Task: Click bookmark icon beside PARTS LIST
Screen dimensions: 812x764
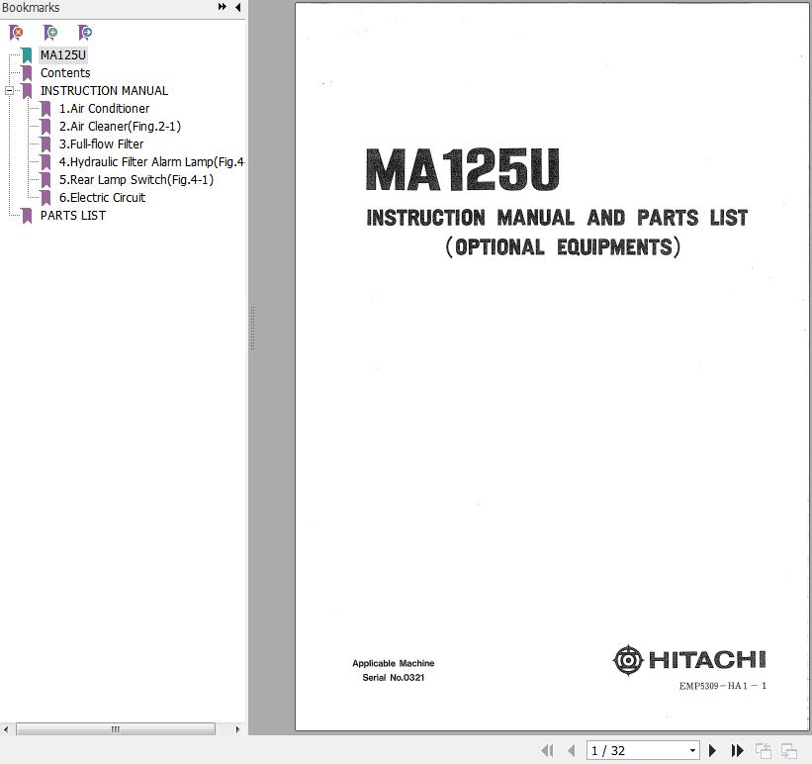Action: point(27,216)
